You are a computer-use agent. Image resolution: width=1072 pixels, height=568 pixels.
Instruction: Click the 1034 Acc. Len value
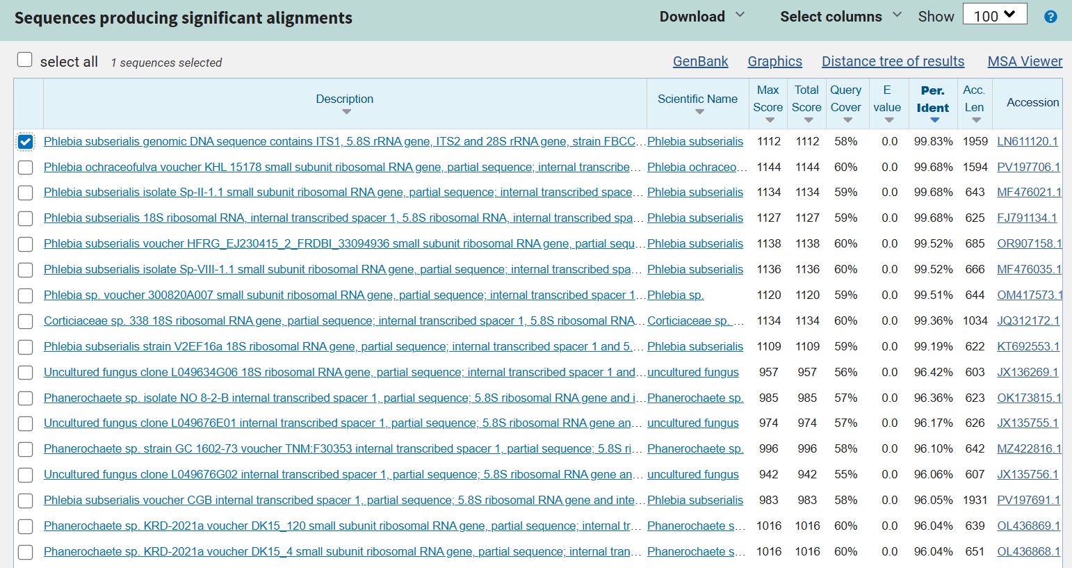(975, 320)
